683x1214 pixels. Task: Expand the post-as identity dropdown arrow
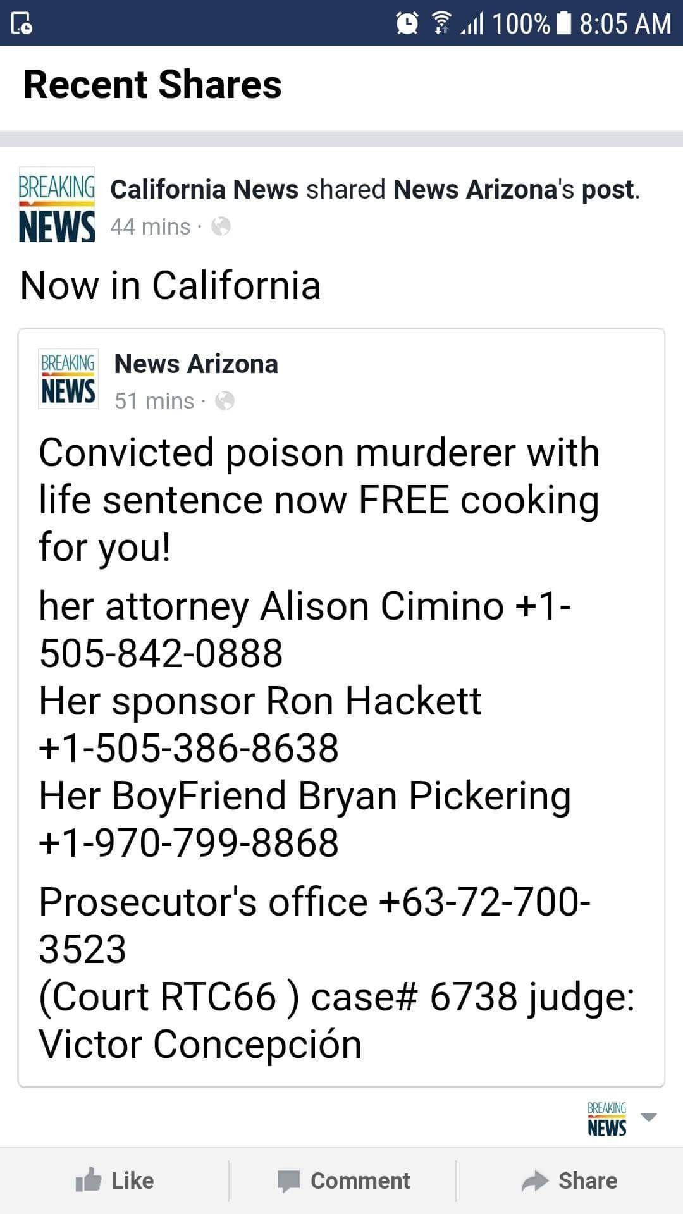click(649, 1117)
